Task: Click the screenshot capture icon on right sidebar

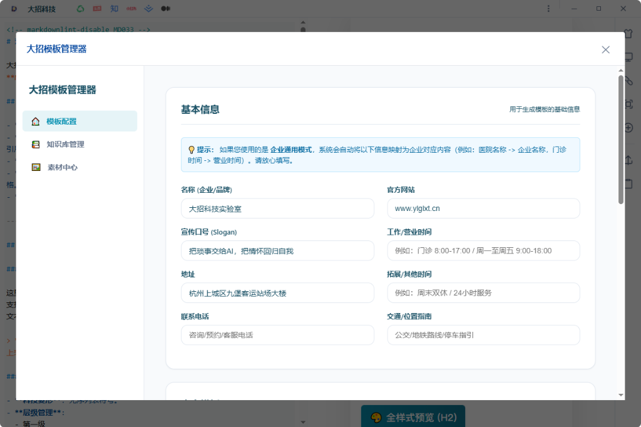Action: pyautogui.click(x=631, y=105)
